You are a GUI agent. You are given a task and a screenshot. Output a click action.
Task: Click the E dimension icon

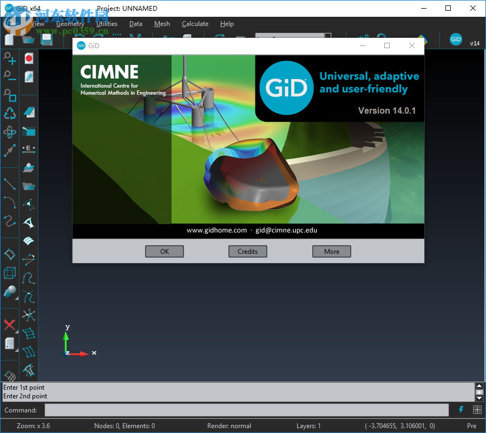point(29,148)
